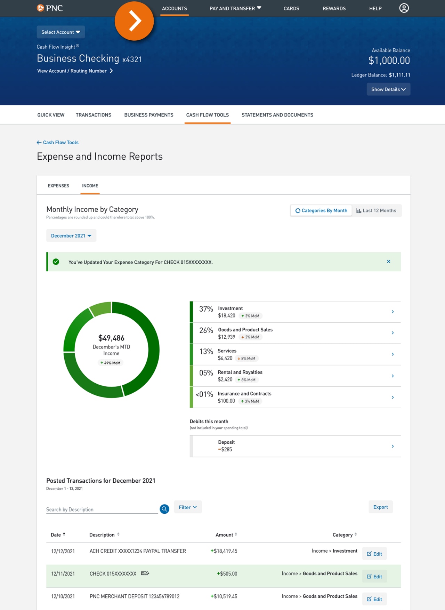Open Goods and Product Sales chevron
445x610 pixels.
393,333
